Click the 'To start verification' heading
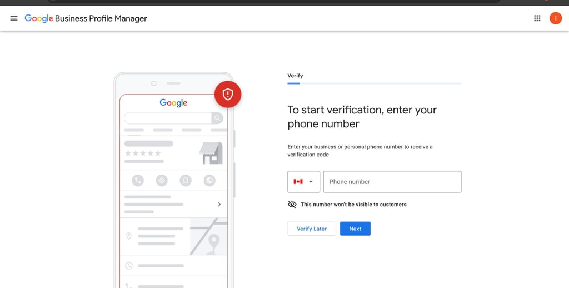The image size is (569, 288). coord(362,117)
